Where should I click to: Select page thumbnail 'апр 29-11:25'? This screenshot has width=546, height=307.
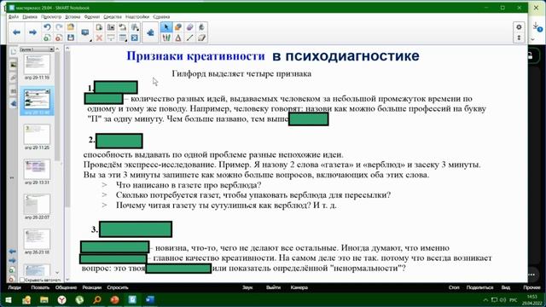pos(37,135)
